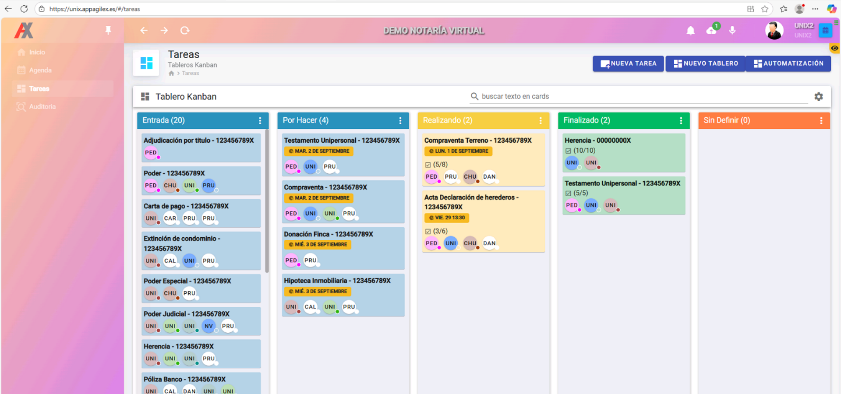Toggle checklist checkbox on Compraventa Terreno card
The image size is (841, 394).
pos(428,165)
